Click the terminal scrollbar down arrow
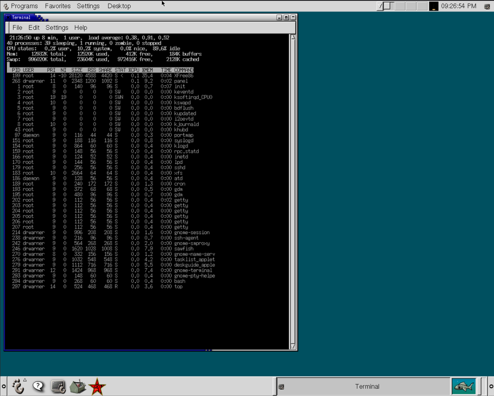This screenshot has width=494, height=396. pos(293,346)
